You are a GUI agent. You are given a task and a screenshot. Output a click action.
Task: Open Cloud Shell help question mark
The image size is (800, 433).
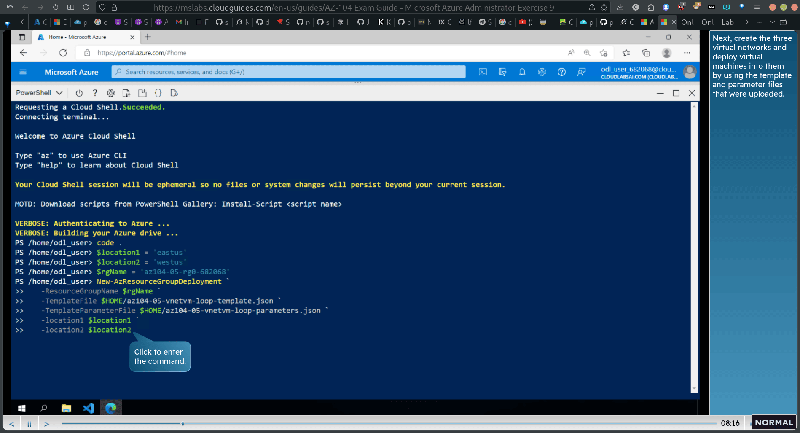(95, 93)
